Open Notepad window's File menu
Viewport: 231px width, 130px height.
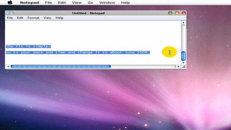pyautogui.click(x=10, y=18)
